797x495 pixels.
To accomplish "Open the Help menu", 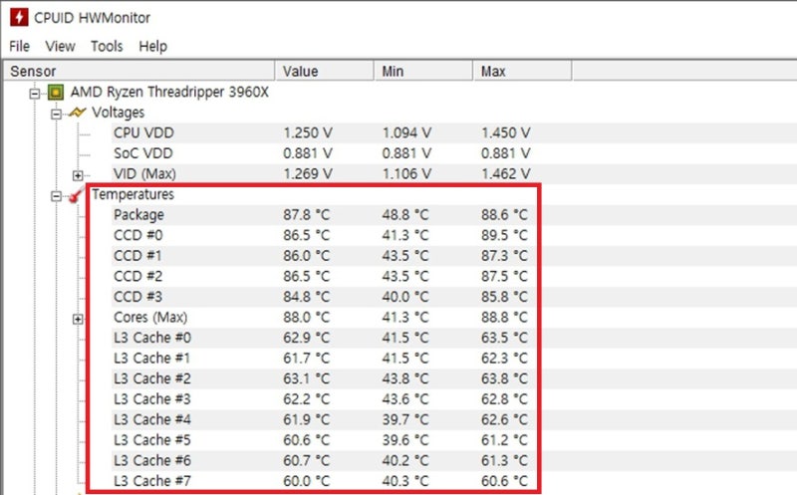I will pos(153,46).
